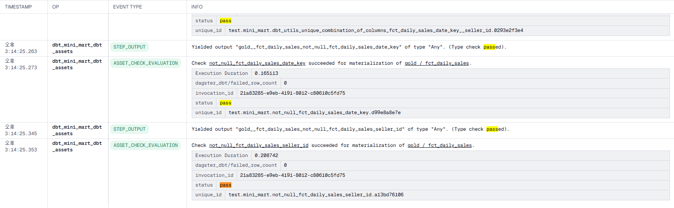
Task: Click the INFO column header
Action: point(197,7)
